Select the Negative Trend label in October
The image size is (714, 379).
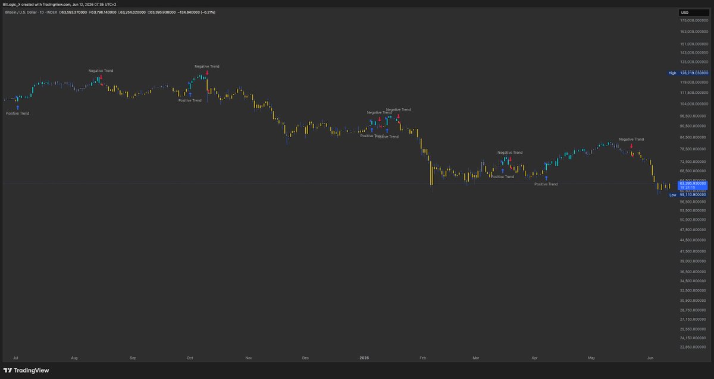(207, 67)
